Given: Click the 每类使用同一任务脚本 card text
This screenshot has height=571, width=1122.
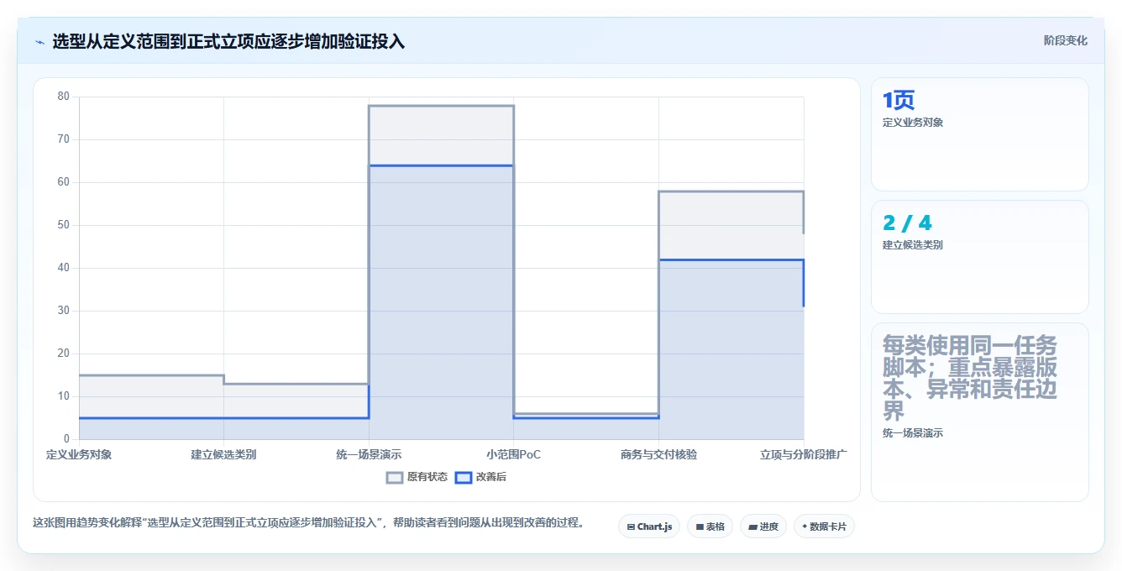Looking at the screenshot, I should coord(970,379).
